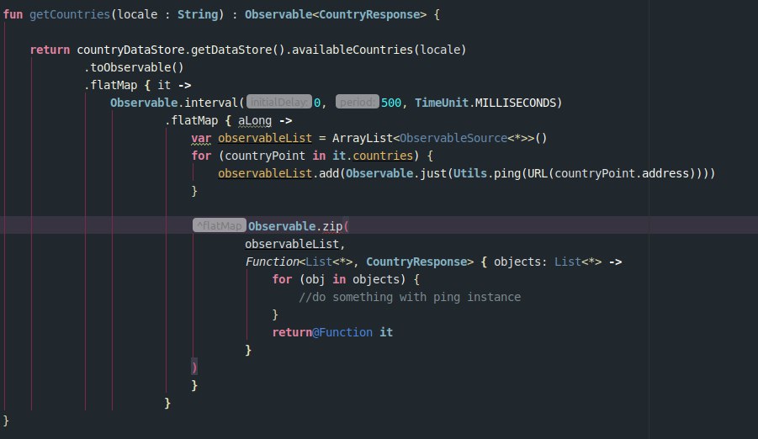This screenshot has height=439, width=758.
Task: Click Function<List<*>, CountryResponse> type
Action: tap(359, 262)
